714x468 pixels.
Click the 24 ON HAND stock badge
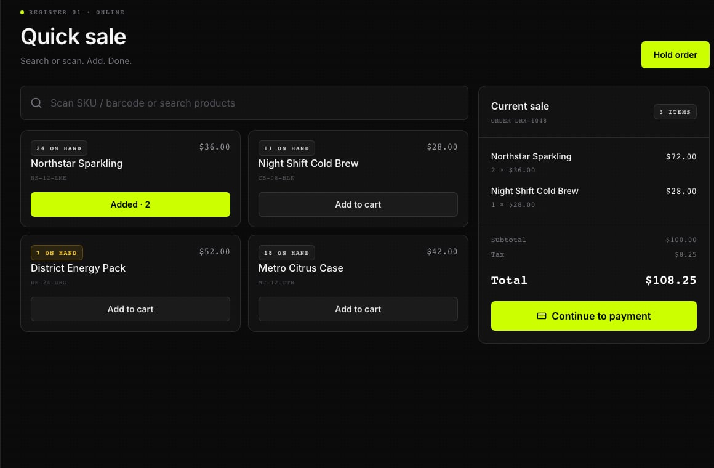[58, 148]
